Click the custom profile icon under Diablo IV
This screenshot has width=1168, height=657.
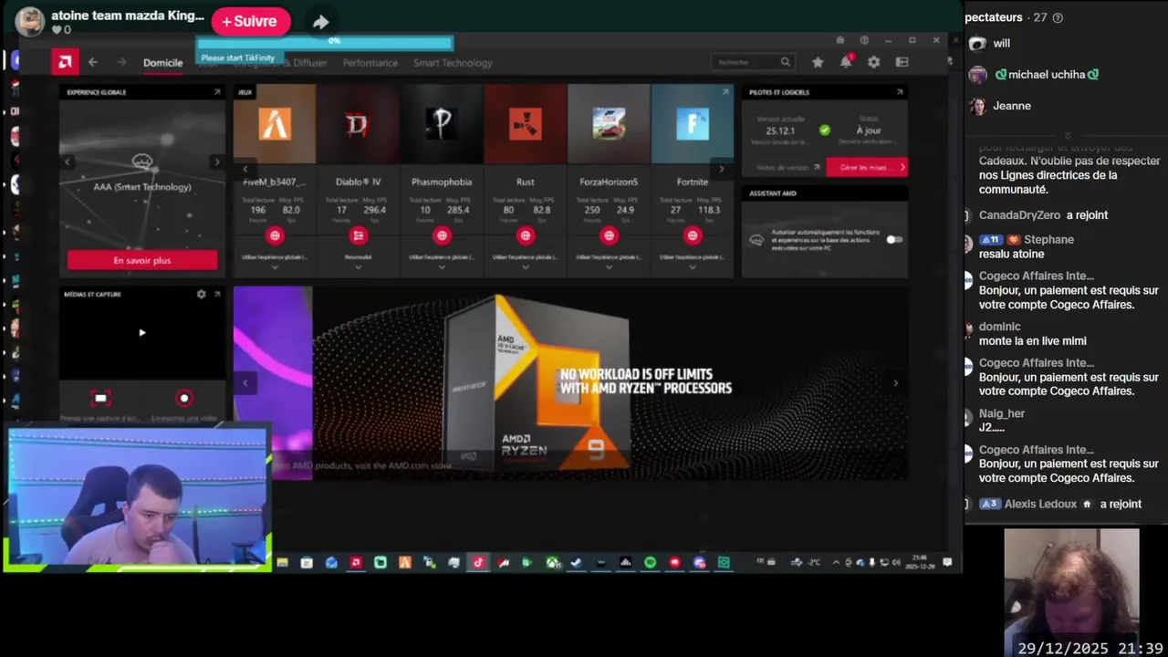358,235
